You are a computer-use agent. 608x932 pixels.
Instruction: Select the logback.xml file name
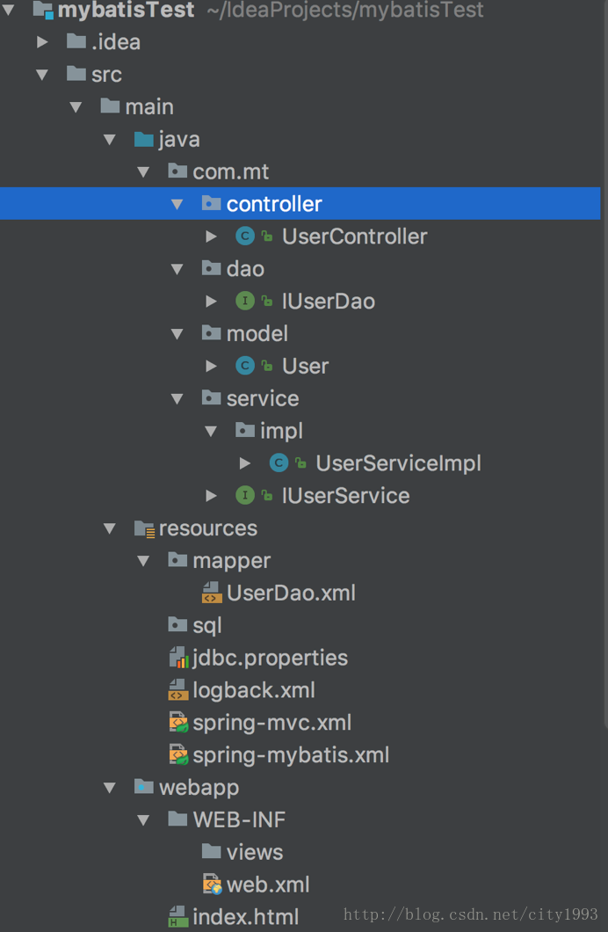(x=254, y=690)
